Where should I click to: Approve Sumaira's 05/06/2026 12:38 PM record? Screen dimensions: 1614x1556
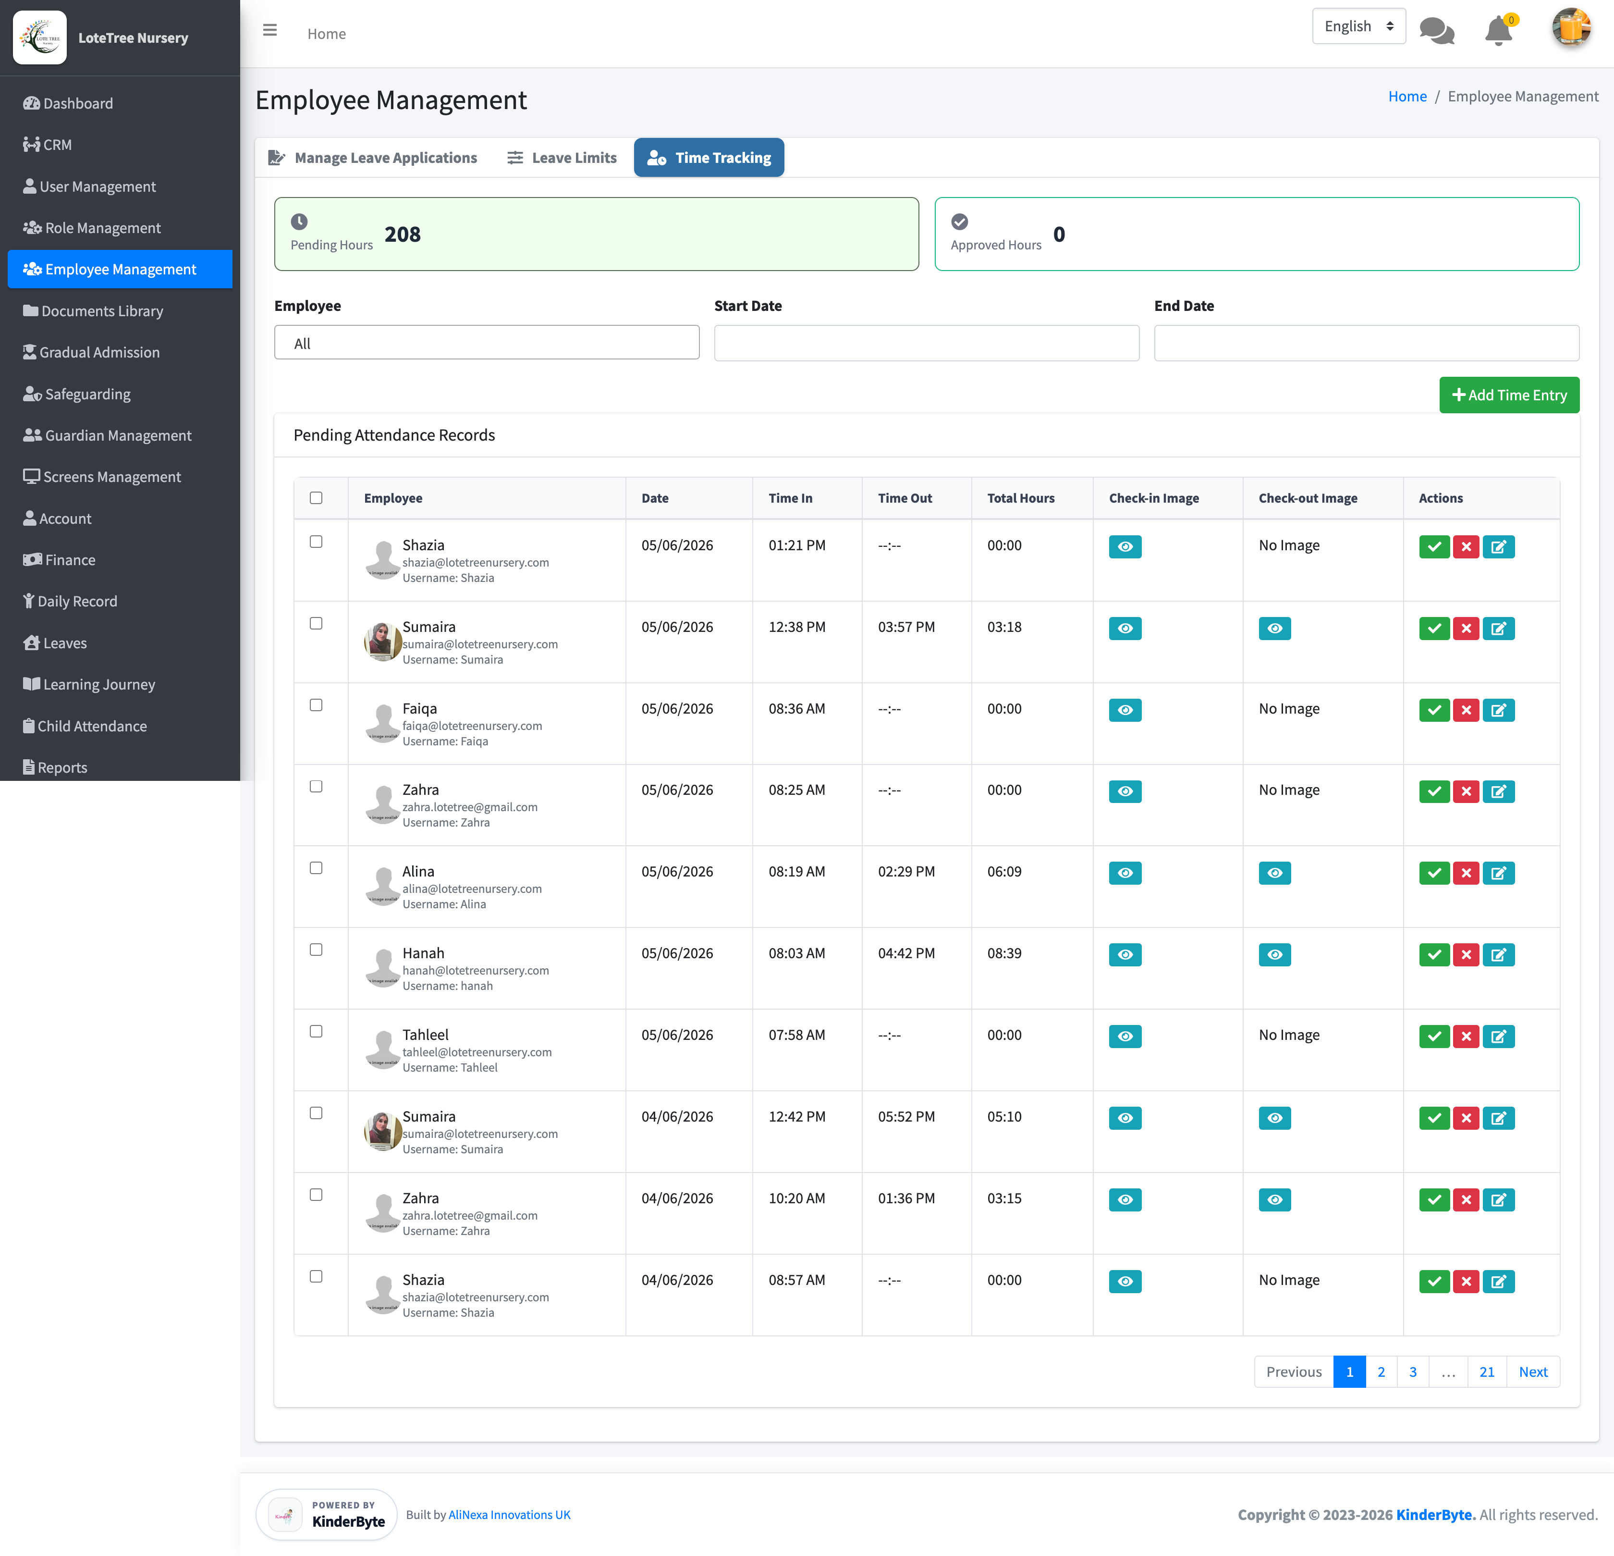(x=1434, y=629)
